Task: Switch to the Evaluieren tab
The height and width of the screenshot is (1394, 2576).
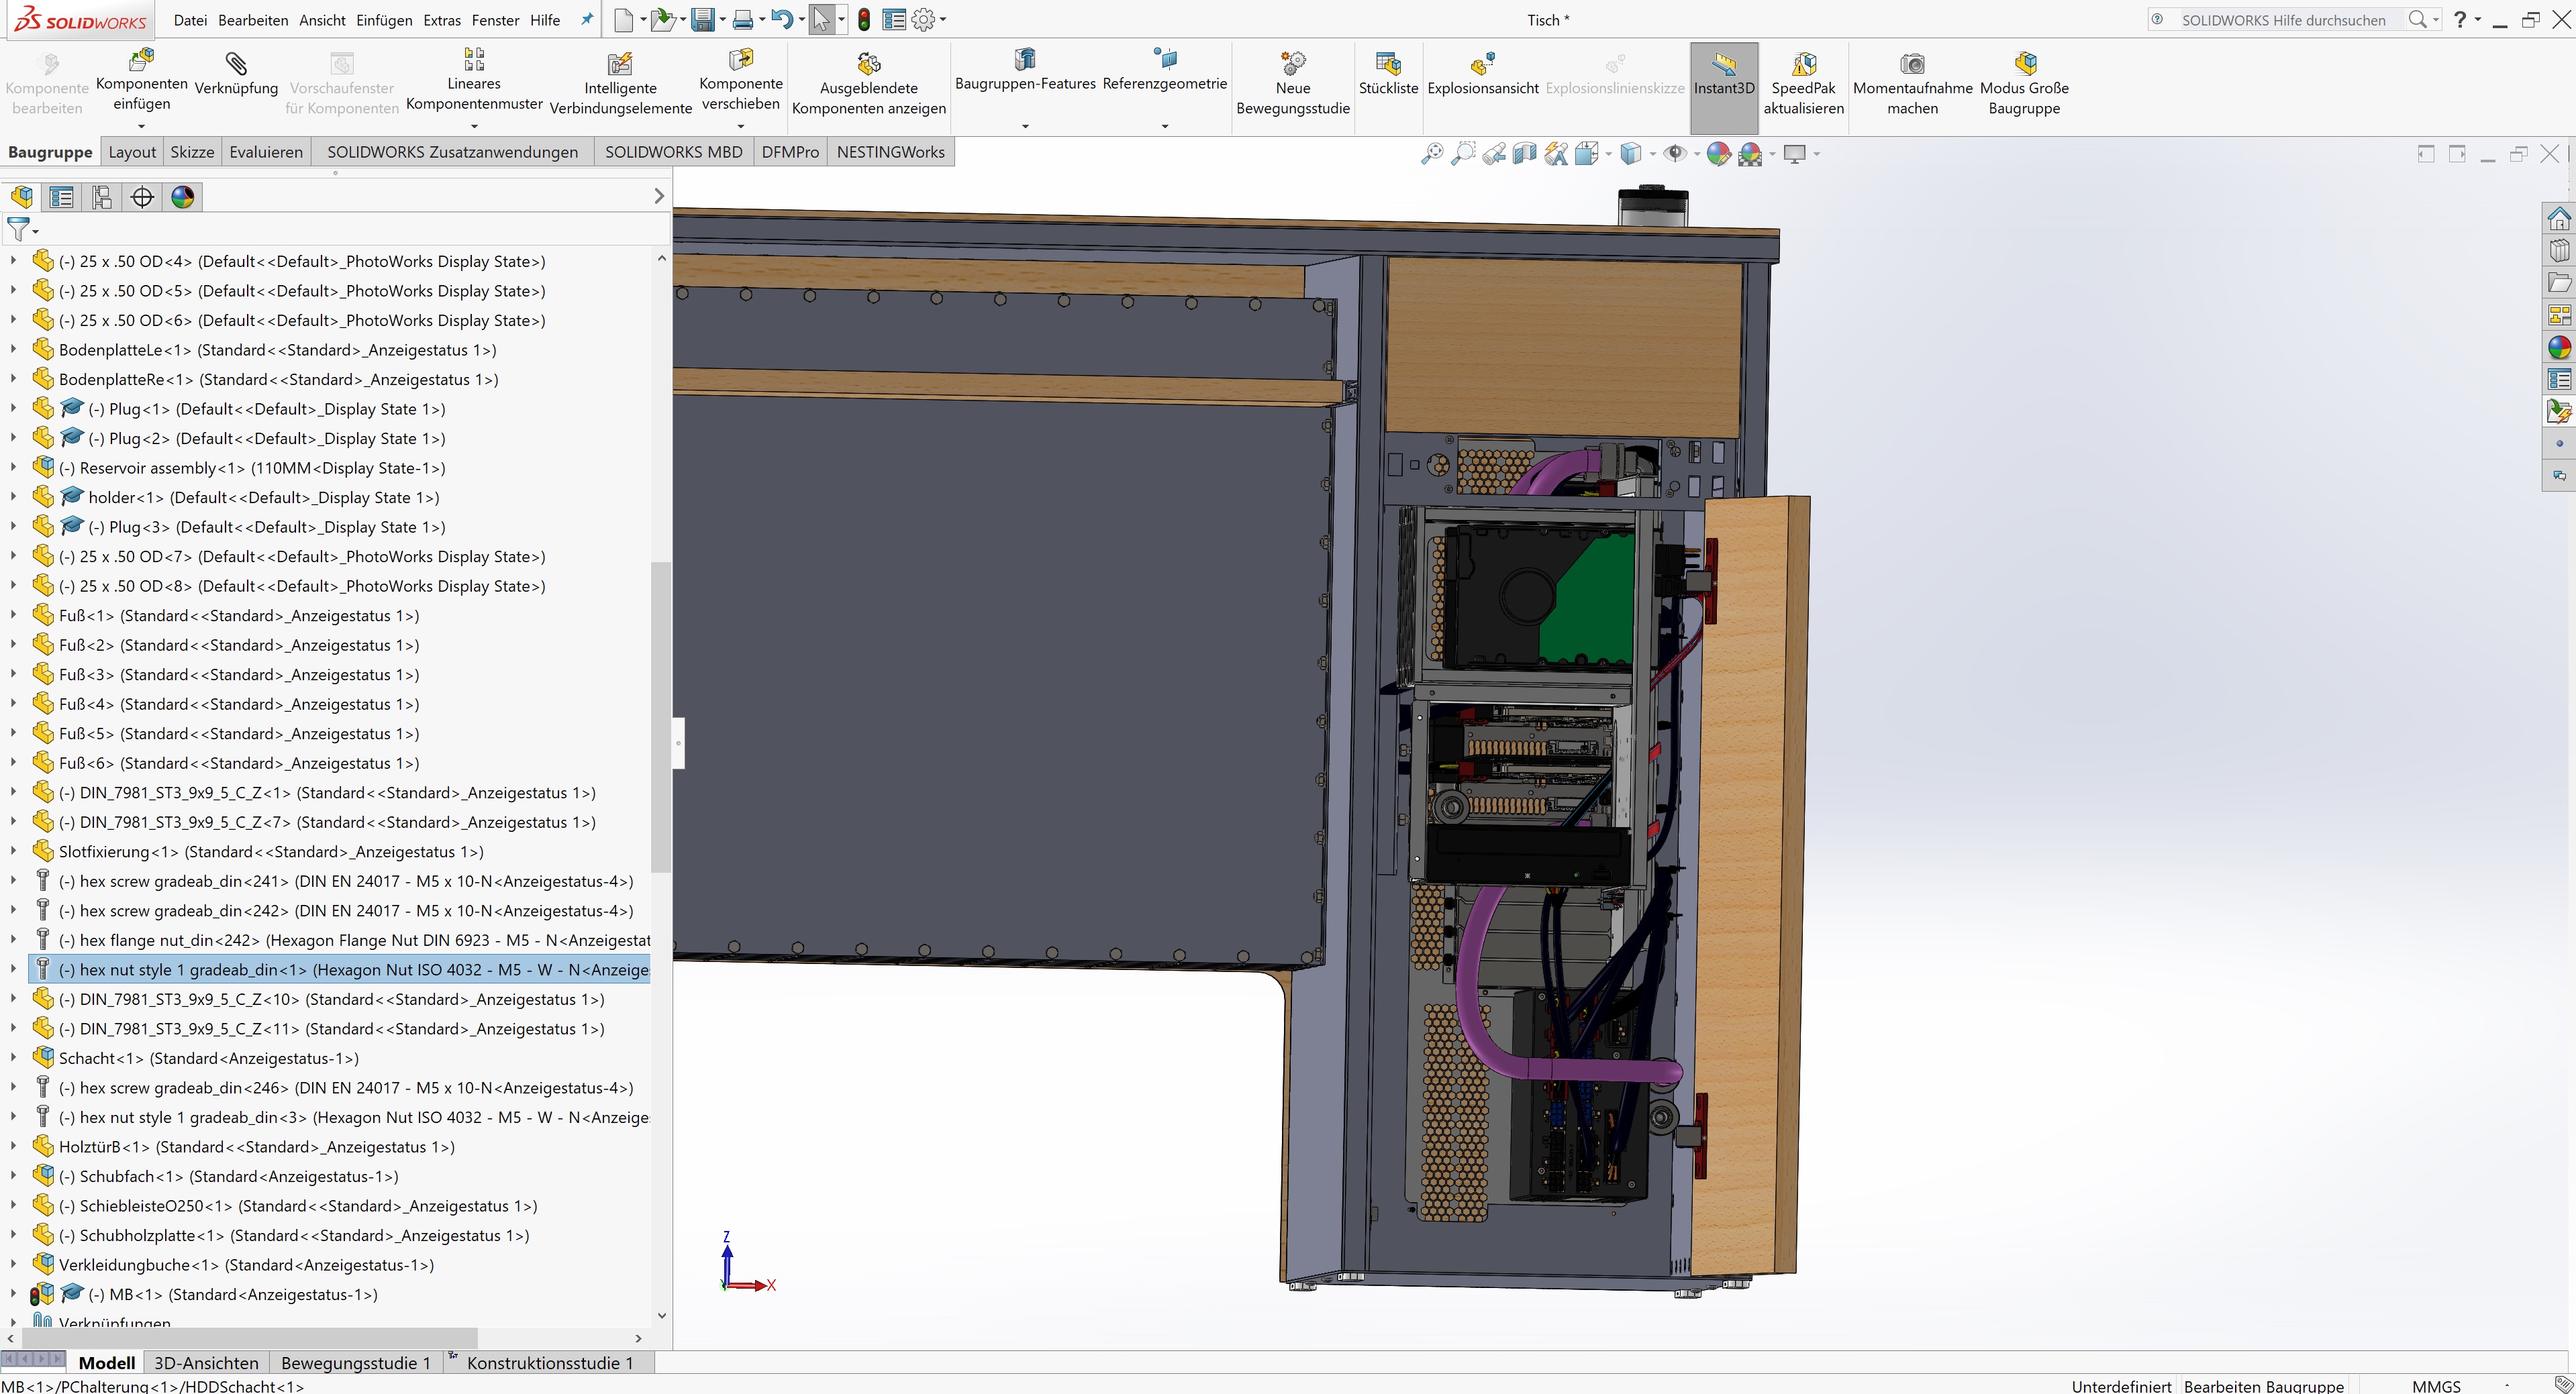Action: click(x=266, y=152)
